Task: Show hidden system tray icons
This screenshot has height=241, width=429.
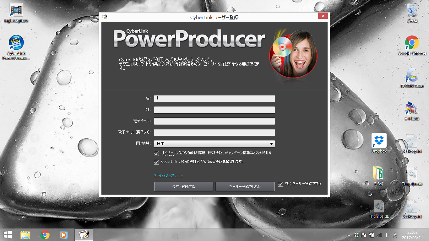Action: tap(349, 235)
